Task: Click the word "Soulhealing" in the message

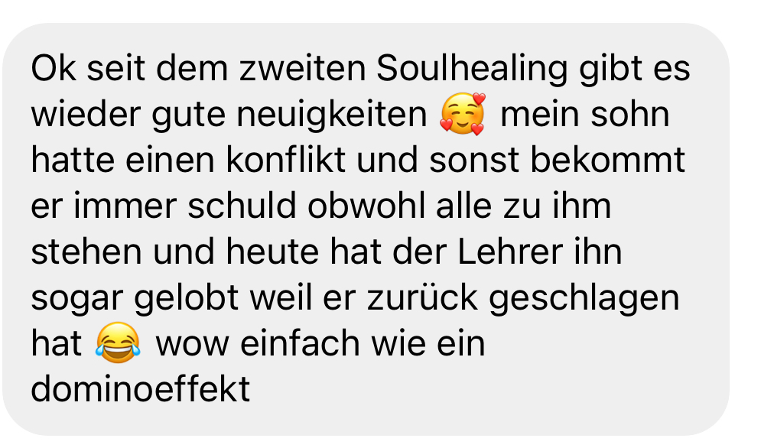Action: click(x=472, y=69)
